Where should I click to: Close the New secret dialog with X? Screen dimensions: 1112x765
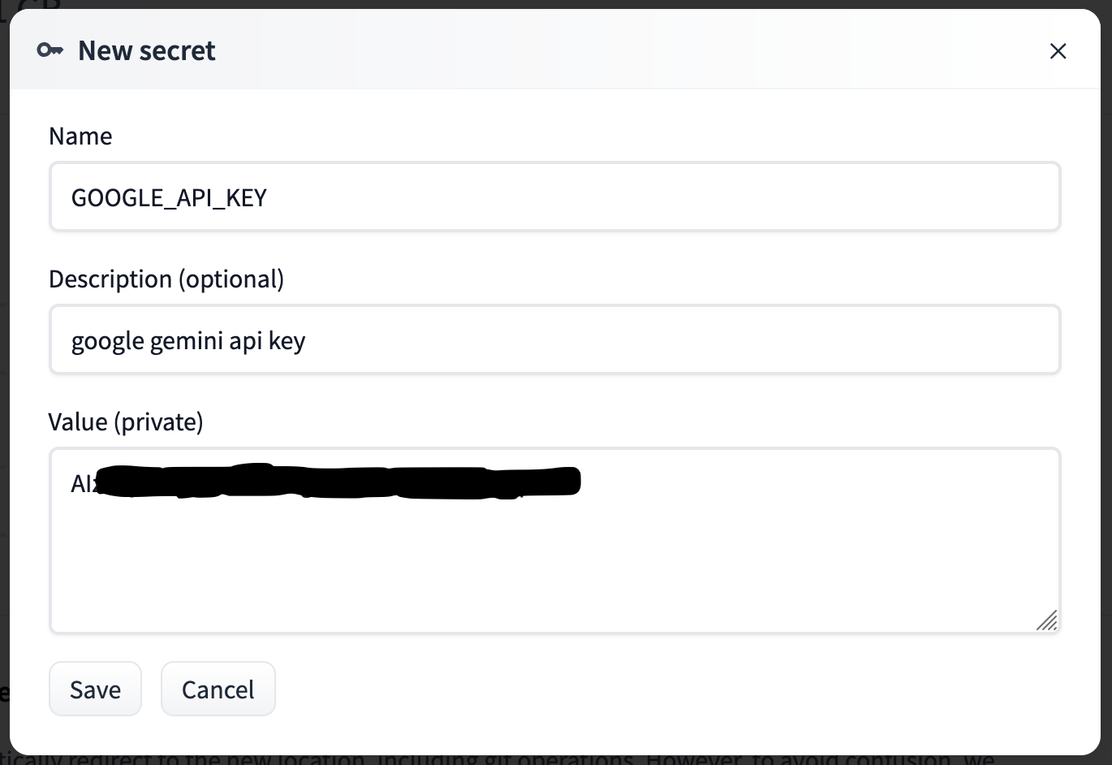point(1058,51)
